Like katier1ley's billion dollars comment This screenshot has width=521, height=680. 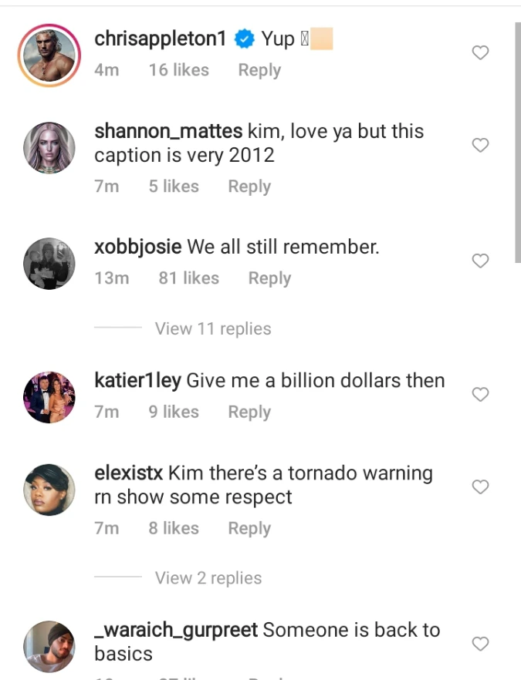click(x=480, y=395)
